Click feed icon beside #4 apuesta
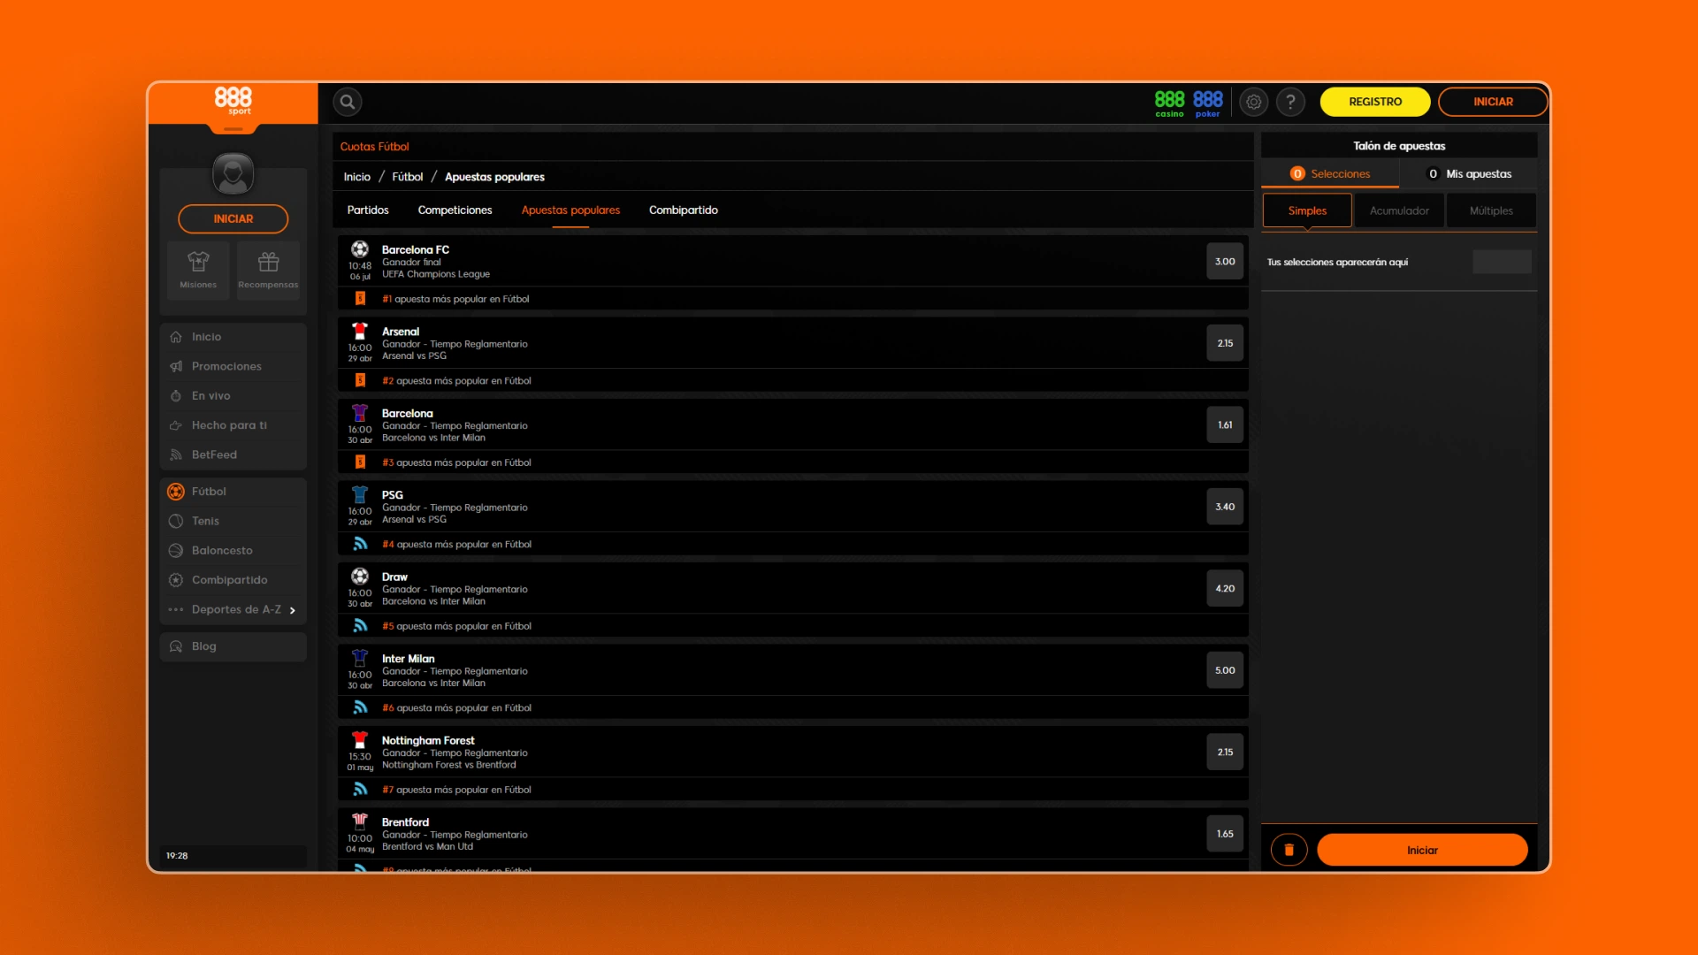The image size is (1698, 955). tap(360, 544)
